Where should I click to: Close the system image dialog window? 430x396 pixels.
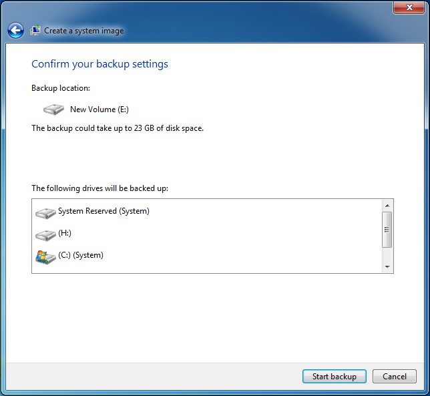409,7
